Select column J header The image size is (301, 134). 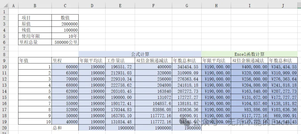(x=283, y=6)
